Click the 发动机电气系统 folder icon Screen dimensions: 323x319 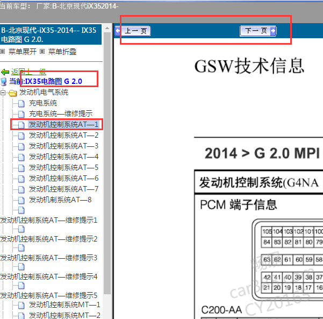(x=13, y=93)
